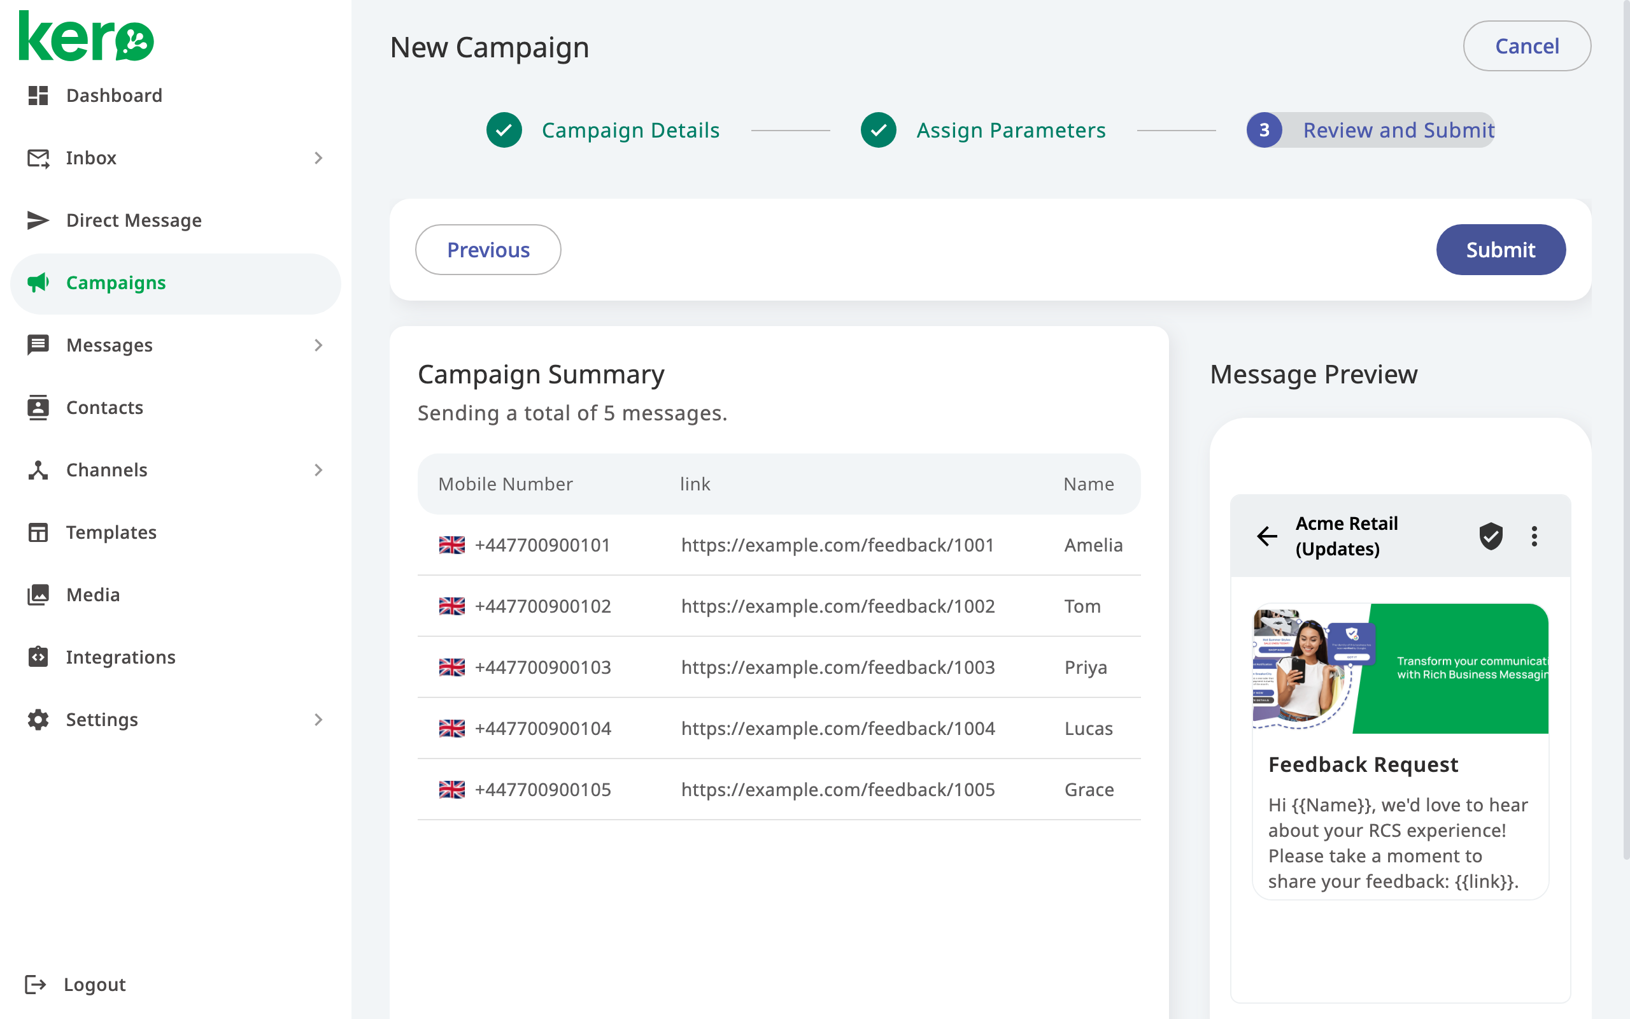Open the Templates layout icon
Screen dimensions: 1630x1019
coord(38,532)
